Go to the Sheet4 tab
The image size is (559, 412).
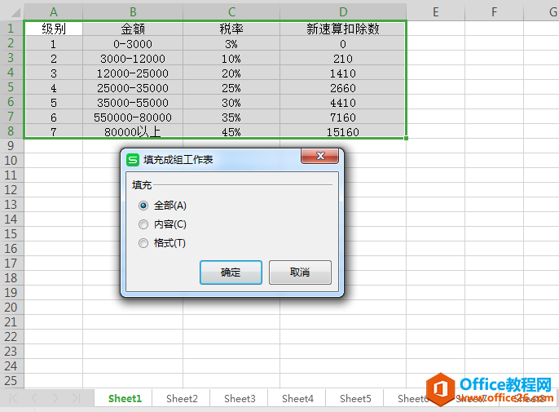(297, 398)
